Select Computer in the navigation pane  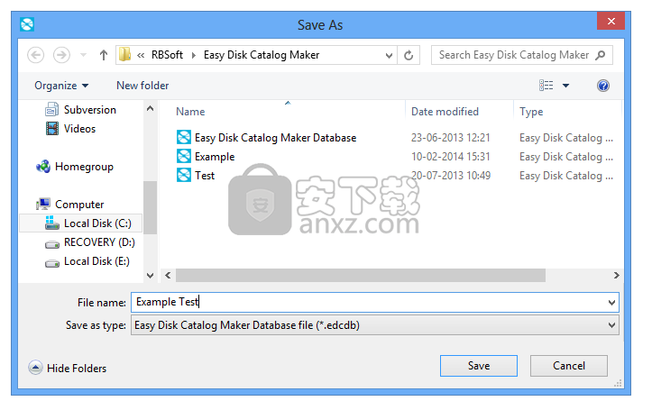click(79, 205)
